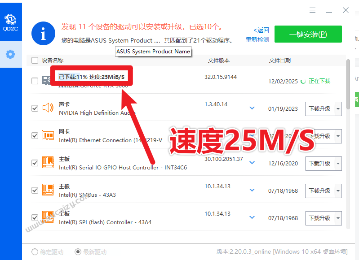
Task: Click download upgrade for SPI flash Controller
Action: [x=319, y=218]
